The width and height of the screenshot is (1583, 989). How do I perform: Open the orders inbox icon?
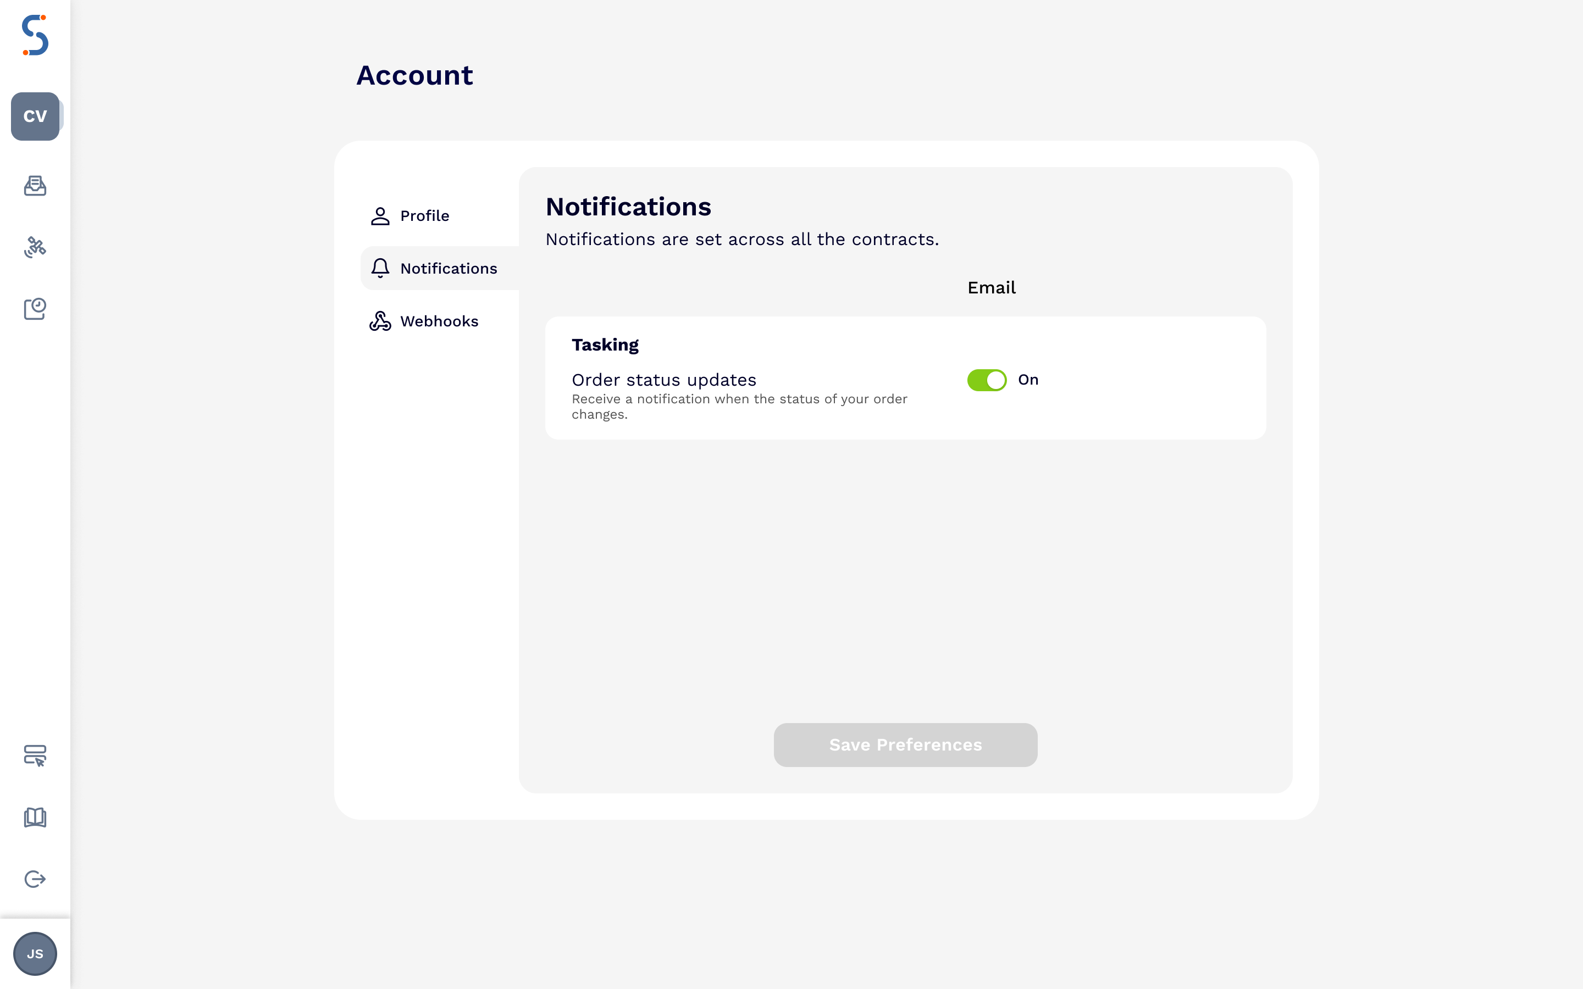35,186
